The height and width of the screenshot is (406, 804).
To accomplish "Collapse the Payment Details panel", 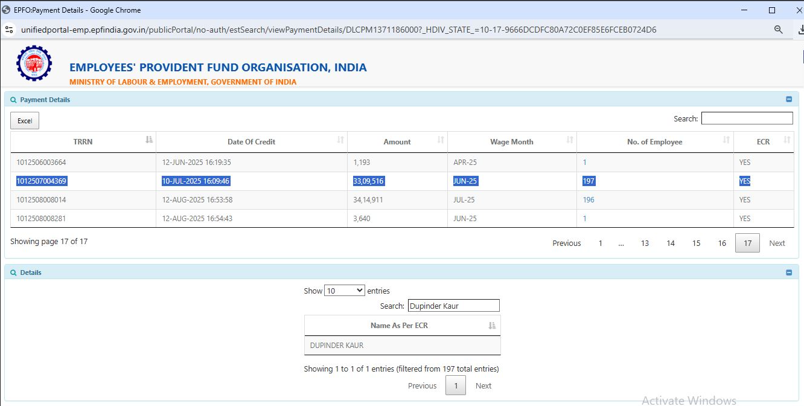I will tap(788, 100).
